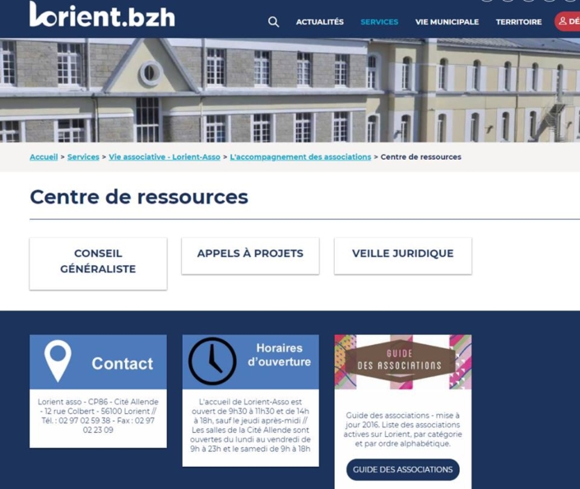Open the Services menu

379,22
